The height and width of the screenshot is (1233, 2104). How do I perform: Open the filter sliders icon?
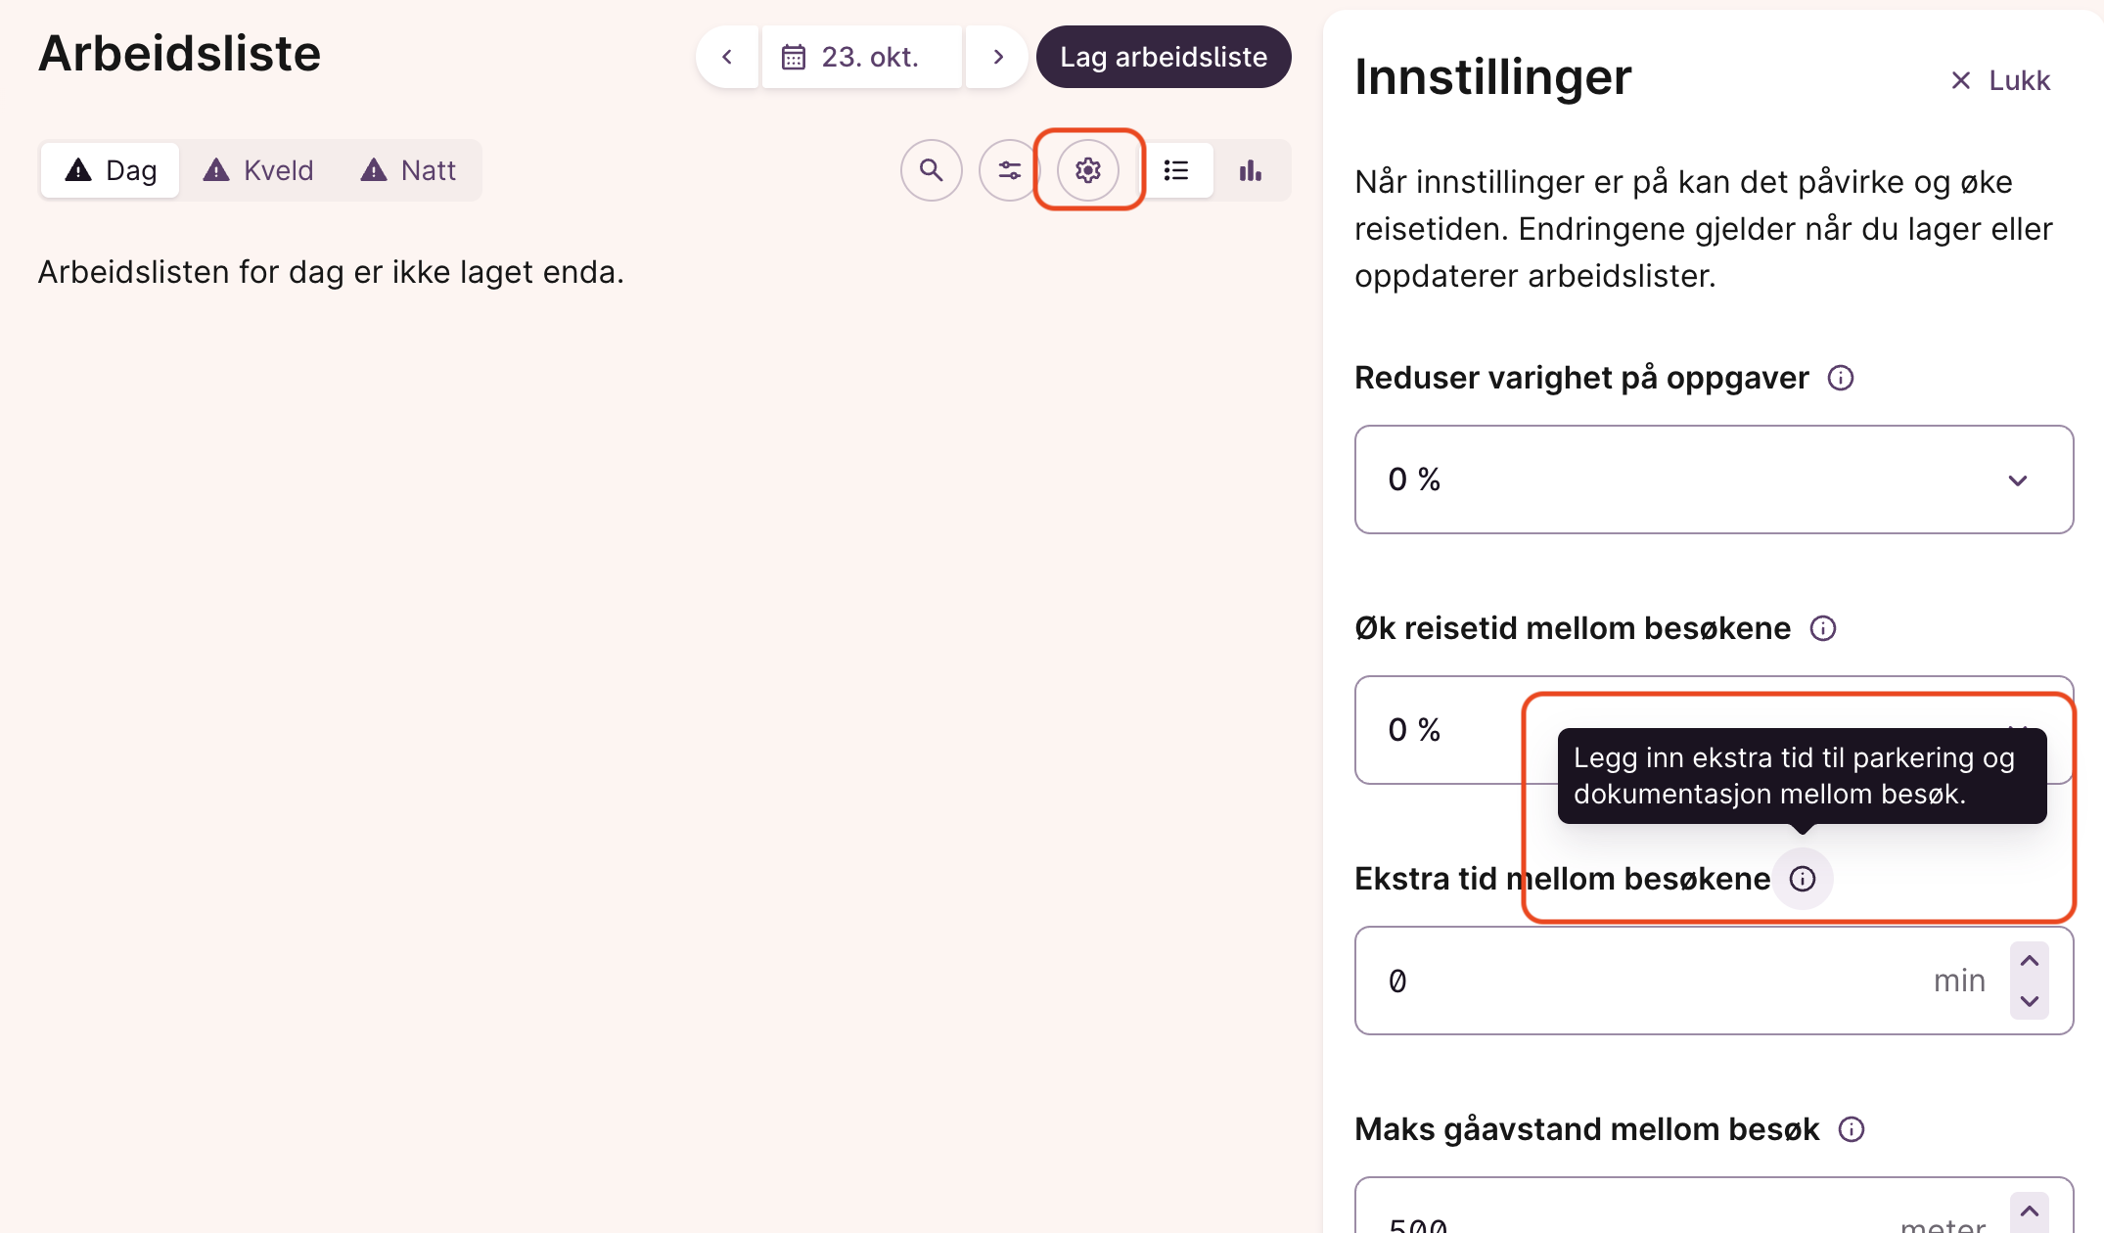(x=1009, y=170)
